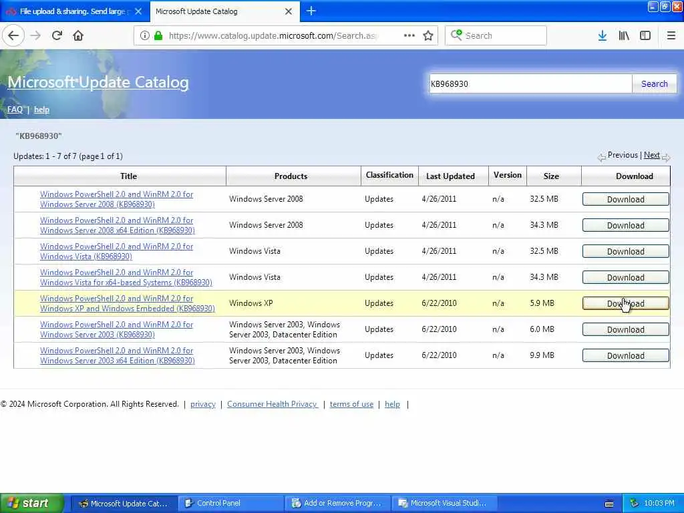This screenshot has width=684, height=513.
Task: Download the Server 2008 x64 34.3 MB update
Action: click(625, 225)
